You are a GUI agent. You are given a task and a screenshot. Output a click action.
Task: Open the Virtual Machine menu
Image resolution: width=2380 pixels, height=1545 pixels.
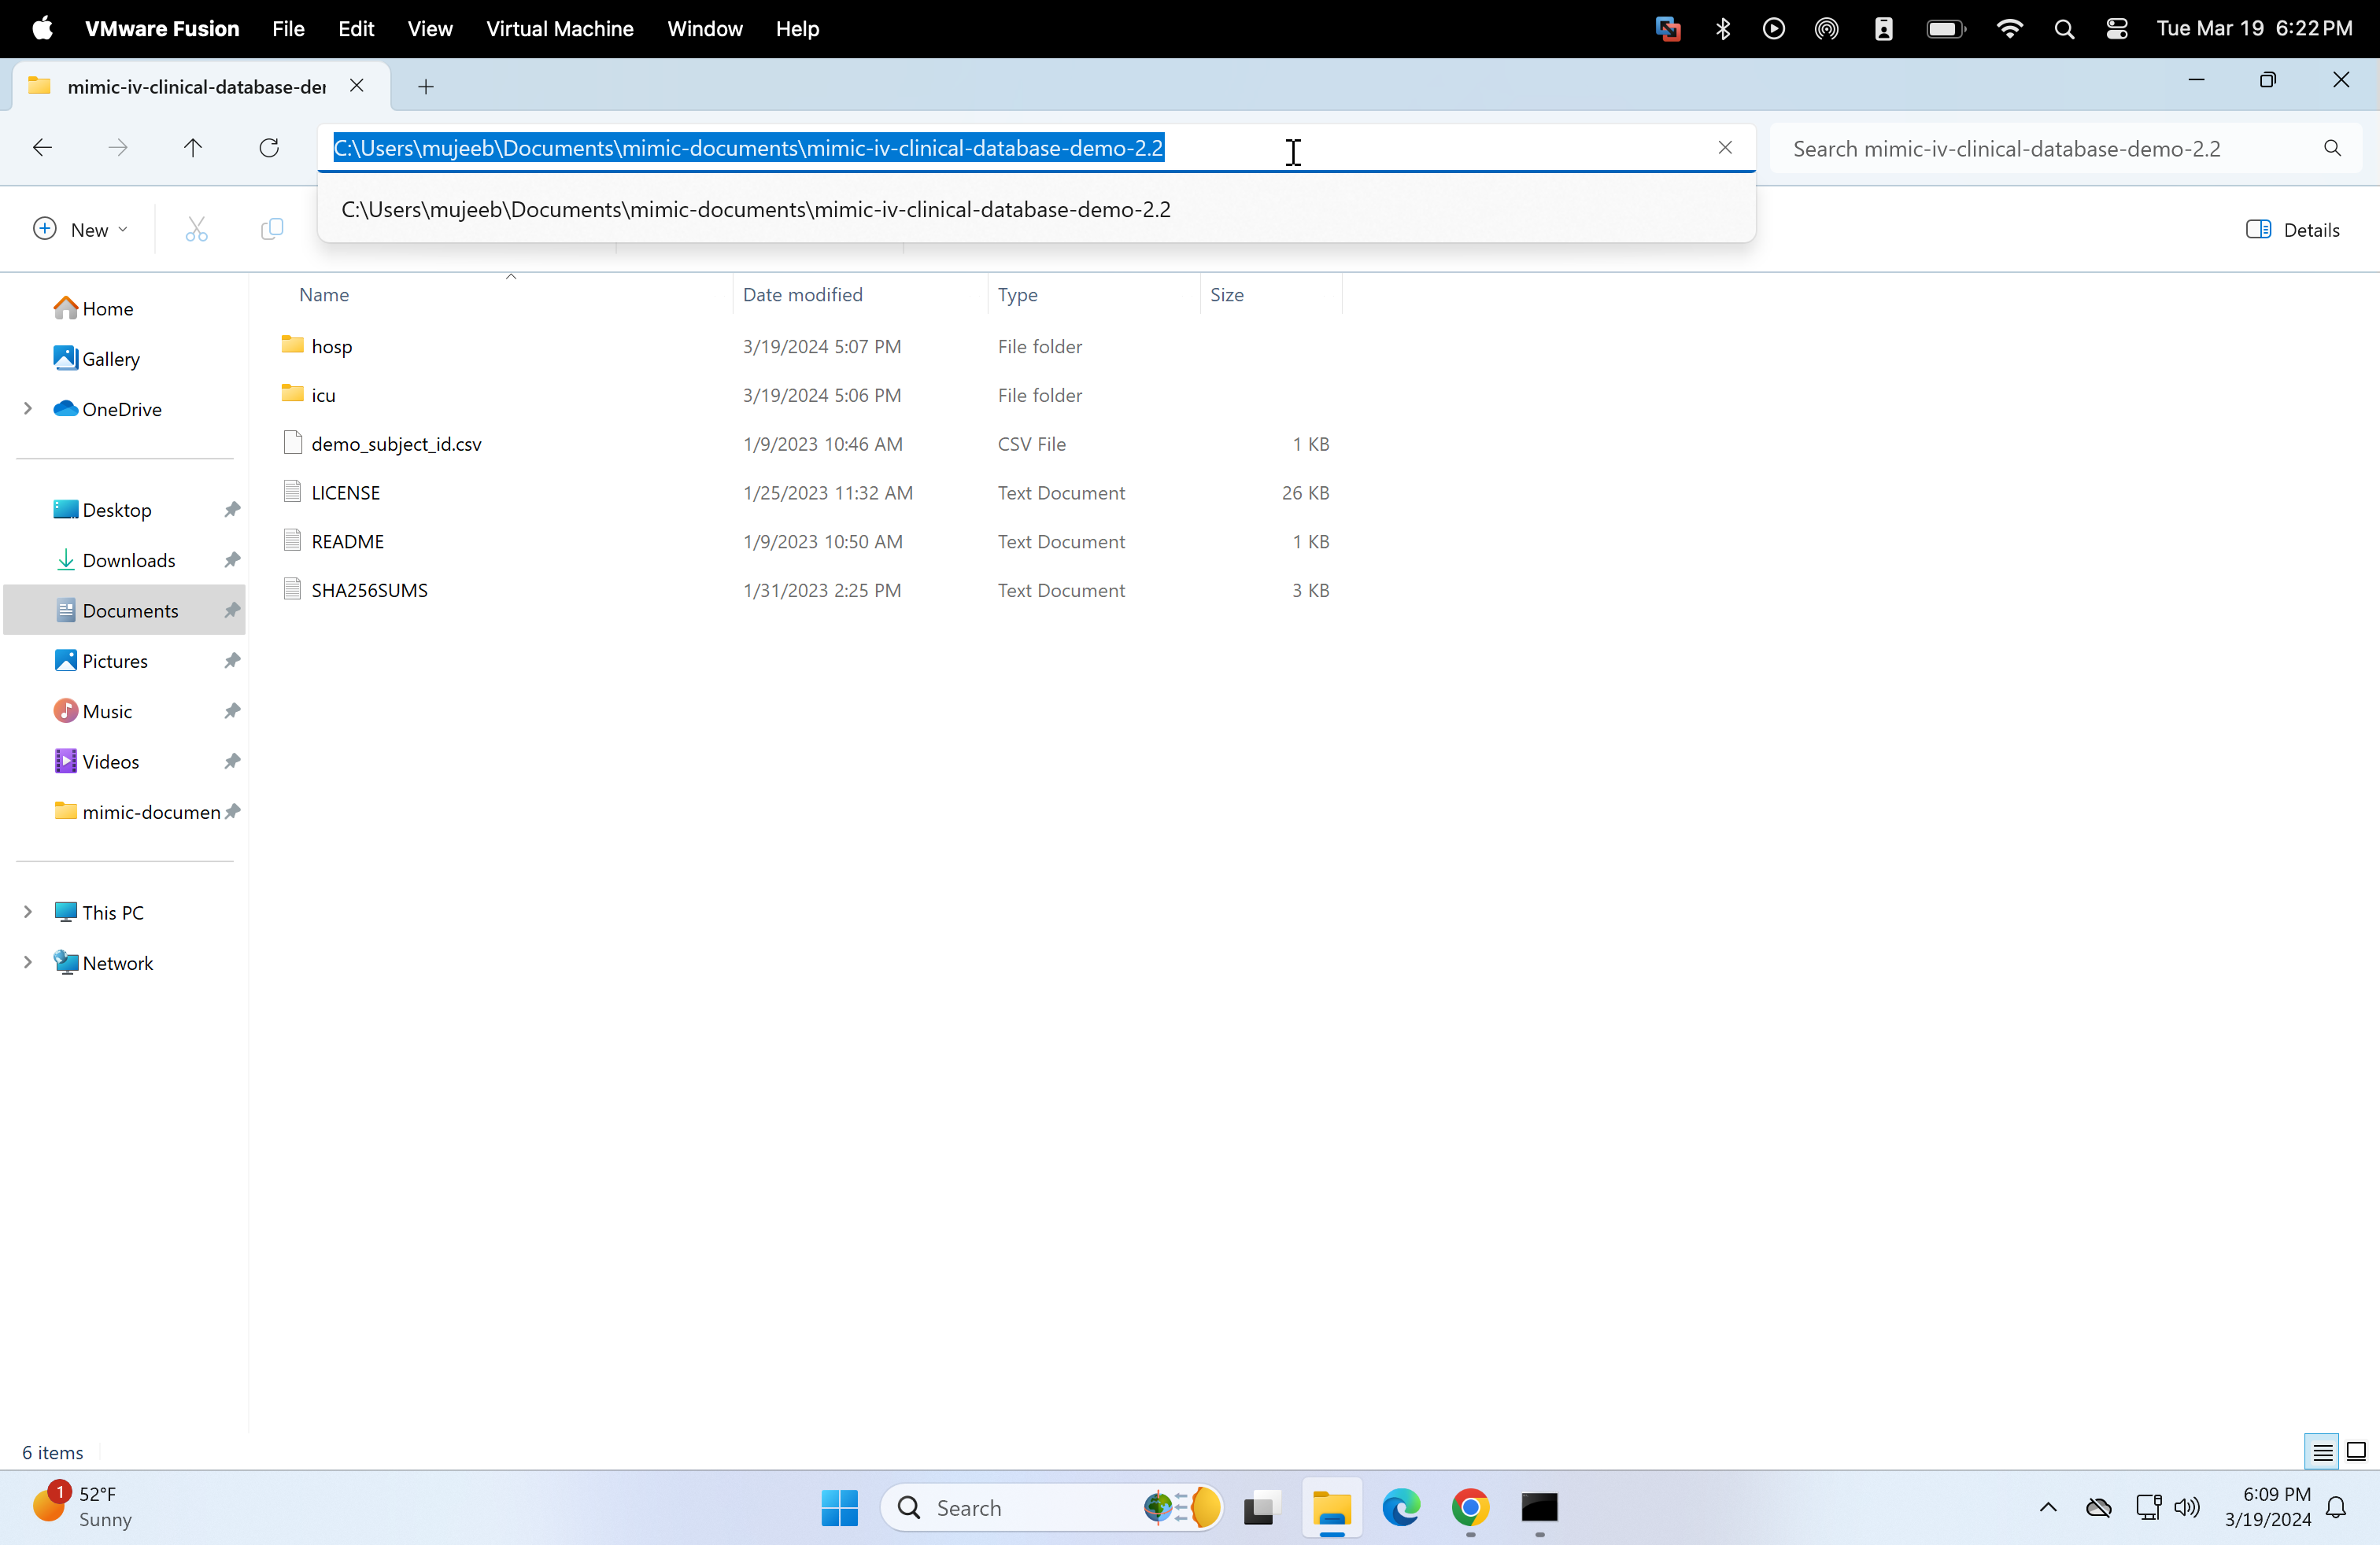pos(559,29)
